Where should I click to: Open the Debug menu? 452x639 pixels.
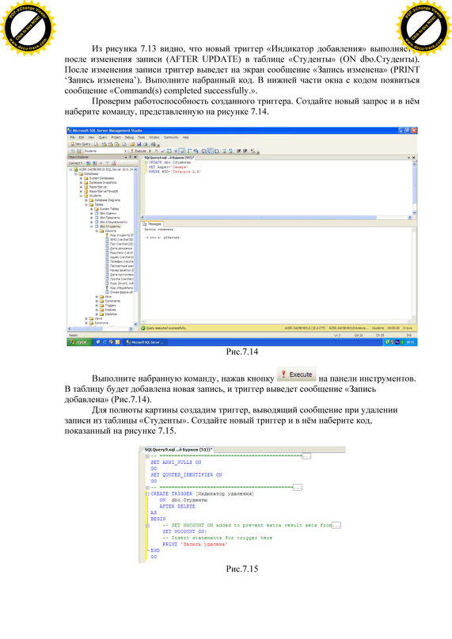(129, 138)
